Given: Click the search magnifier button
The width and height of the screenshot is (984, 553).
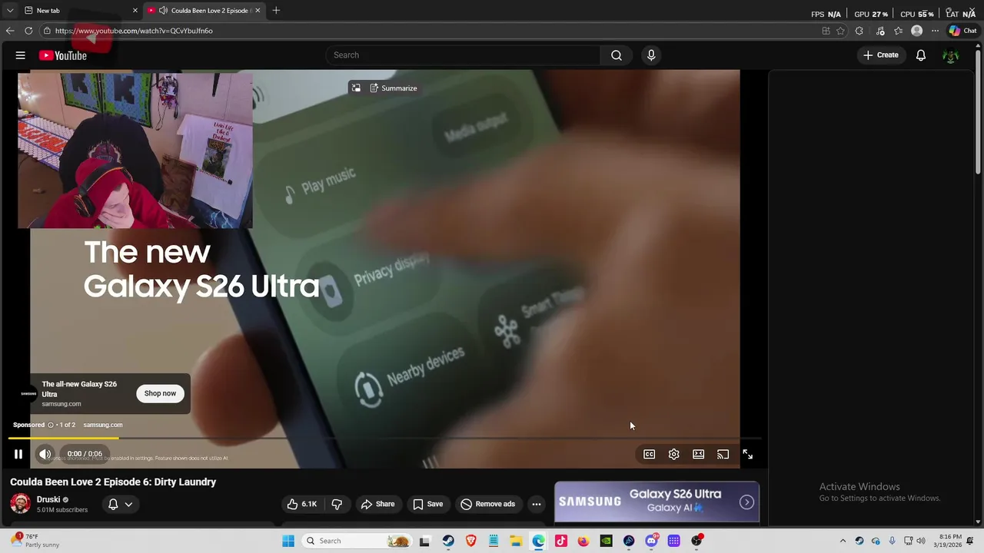Looking at the screenshot, I should [x=617, y=55].
